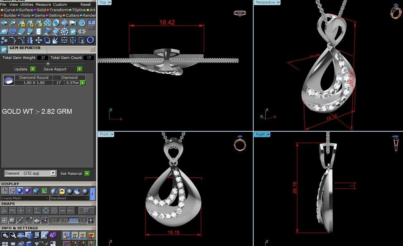Select the three cubes group icon
This screenshot has height=246, width=403.
[4, 40]
